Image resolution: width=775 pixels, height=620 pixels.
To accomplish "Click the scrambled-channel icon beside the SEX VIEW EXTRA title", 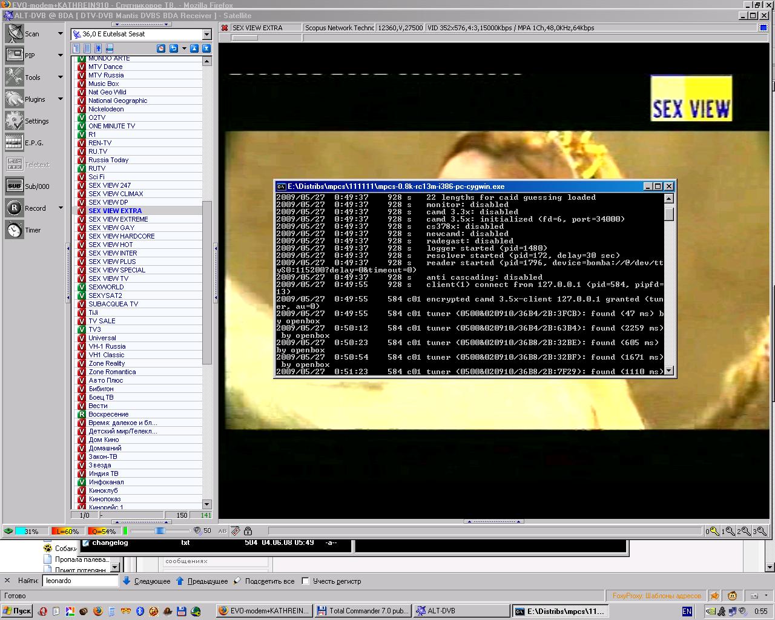I will click(225, 28).
